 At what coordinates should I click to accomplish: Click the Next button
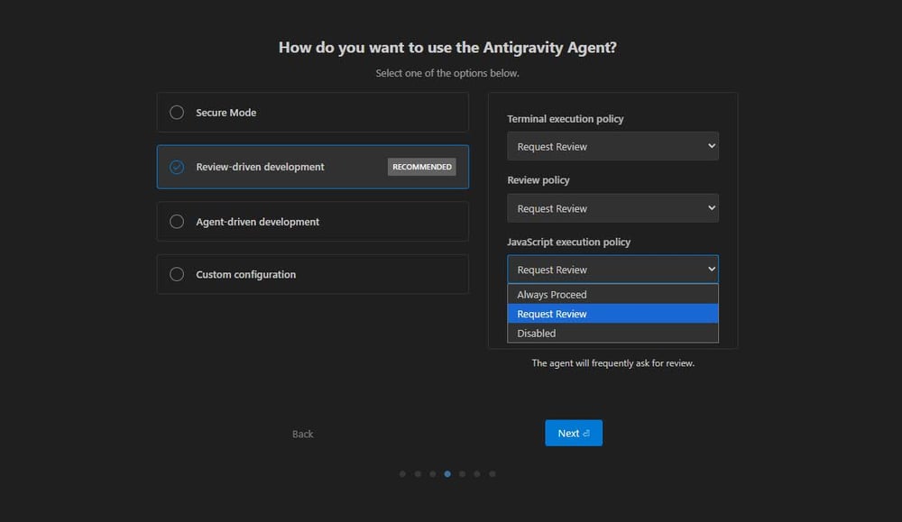tap(573, 433)
